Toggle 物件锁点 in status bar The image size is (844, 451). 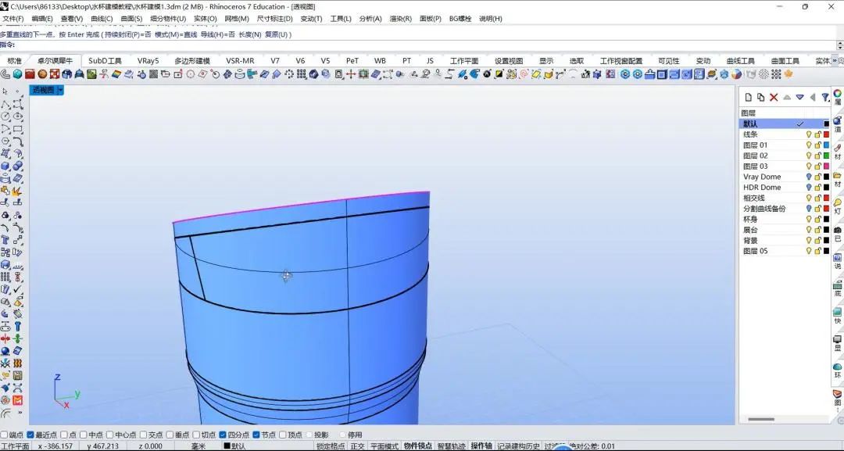418,446
